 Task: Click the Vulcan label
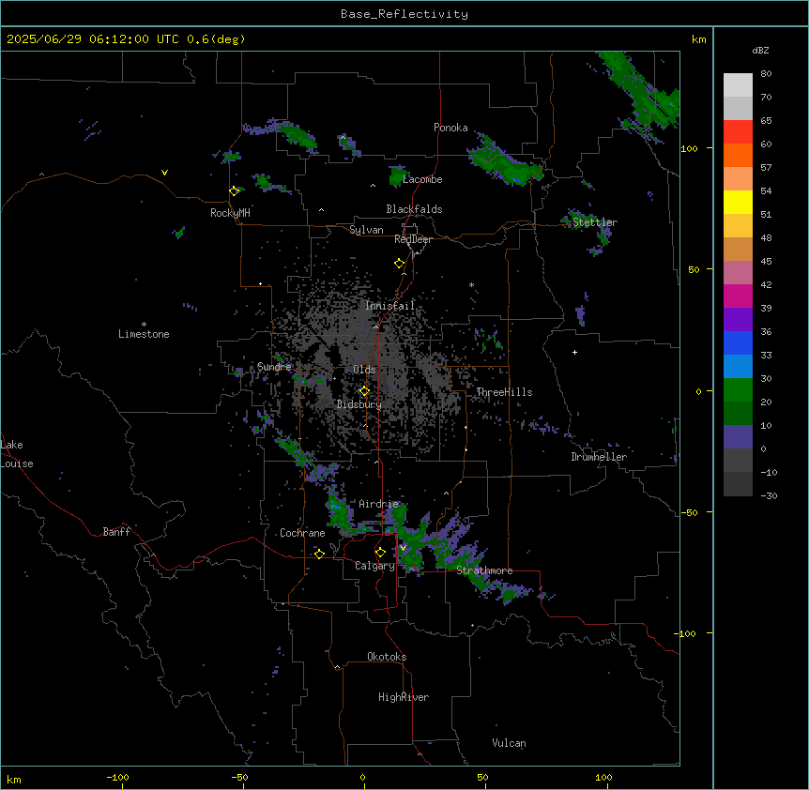pos(510,743)
